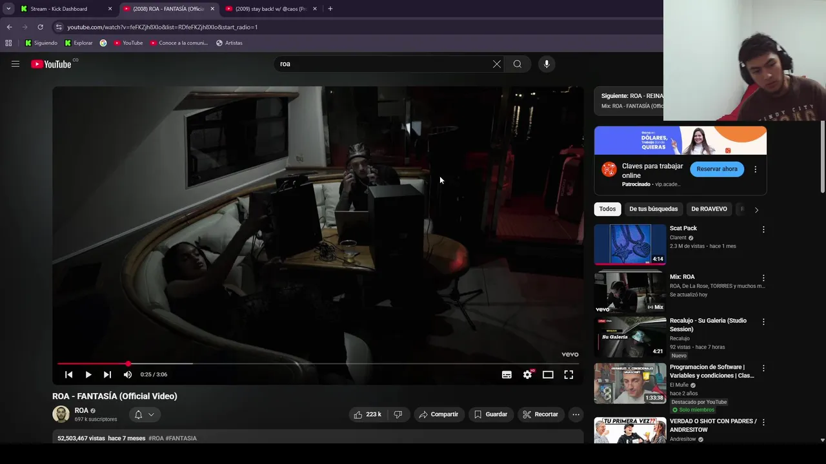Image resolution: width=826 pixels, height=464 pixels.
Task: Open options for Mix: ROA
Action: (763, 278)
